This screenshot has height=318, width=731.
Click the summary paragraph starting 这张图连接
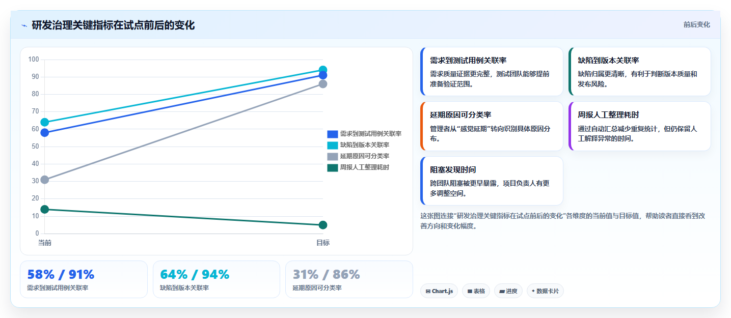[x=563, y=221]
